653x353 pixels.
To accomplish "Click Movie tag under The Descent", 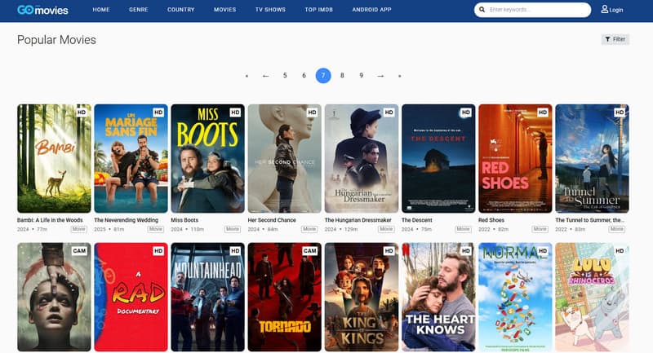I will coord(463,229).
